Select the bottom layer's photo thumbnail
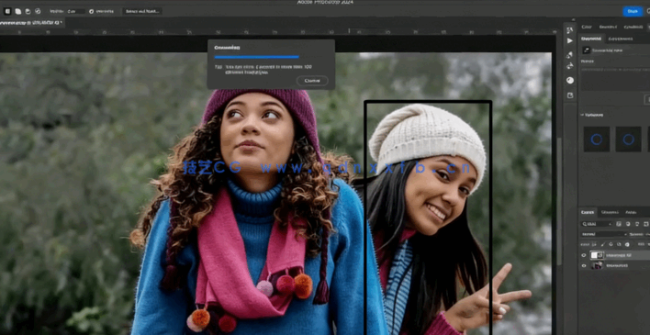This screenshot has height=335, width=650. coord(597,266)
